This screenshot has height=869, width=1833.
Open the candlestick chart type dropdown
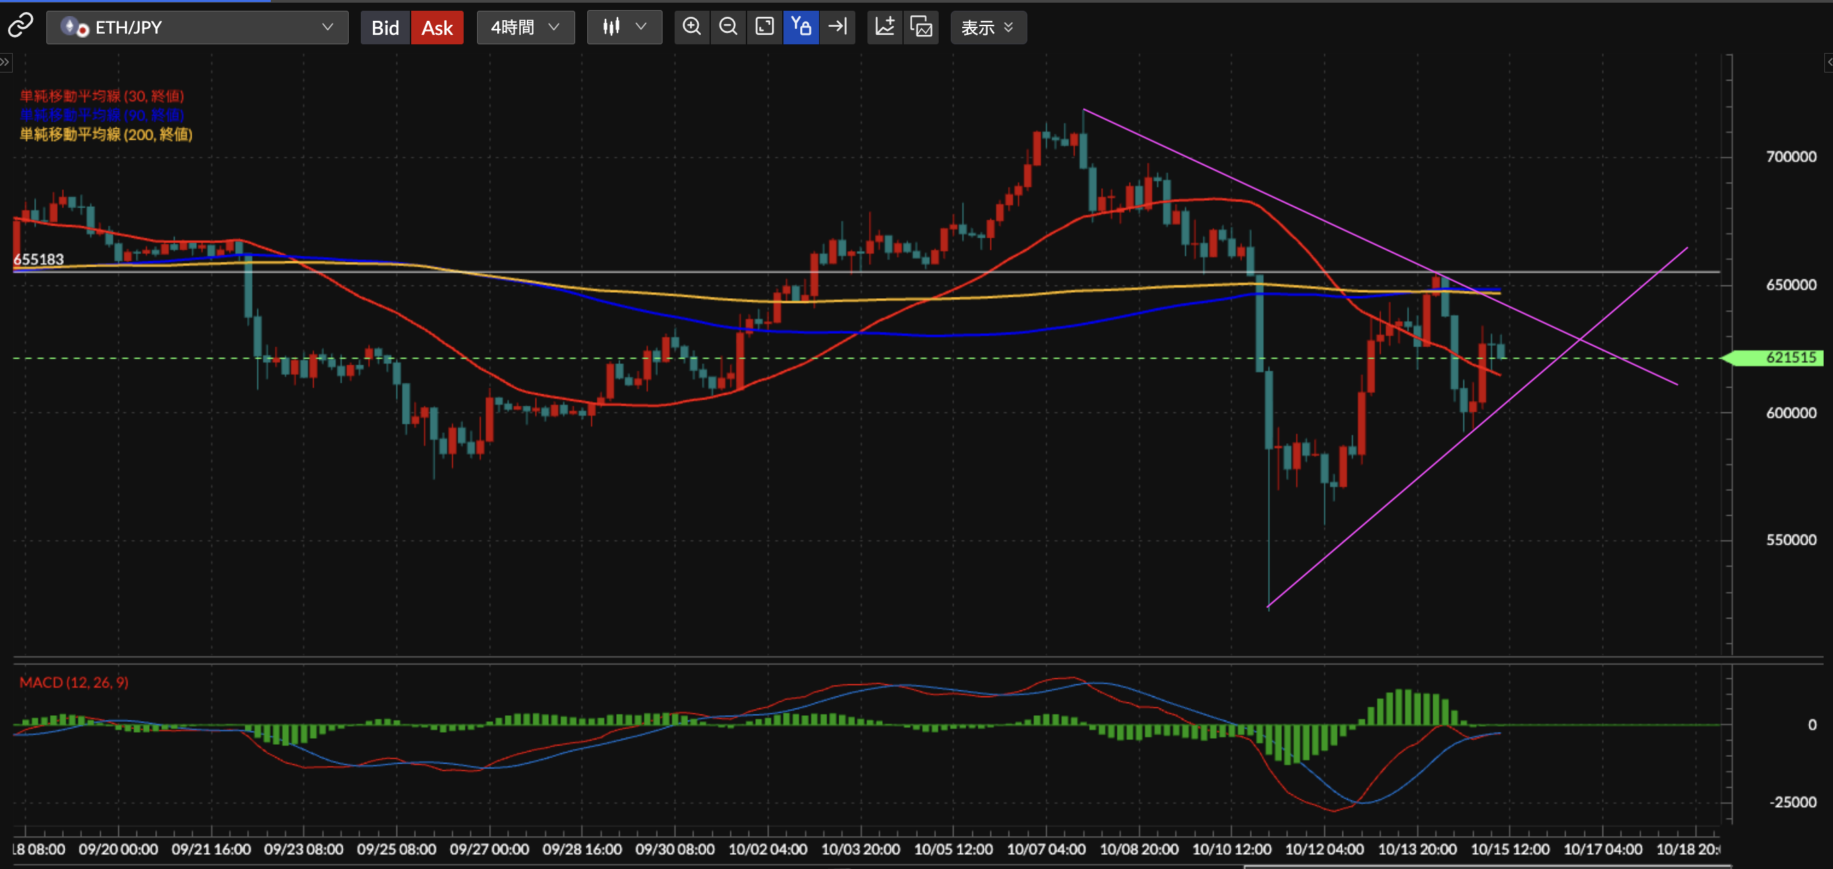624,28
